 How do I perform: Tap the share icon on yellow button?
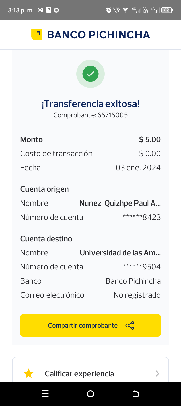130,325
